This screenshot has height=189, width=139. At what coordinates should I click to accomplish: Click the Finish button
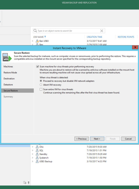tap(113, 139)
